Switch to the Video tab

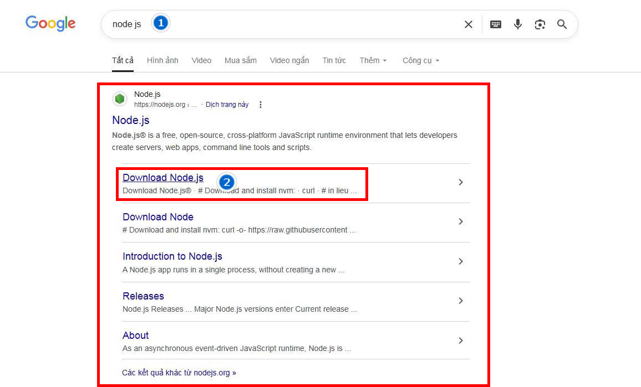201,60
